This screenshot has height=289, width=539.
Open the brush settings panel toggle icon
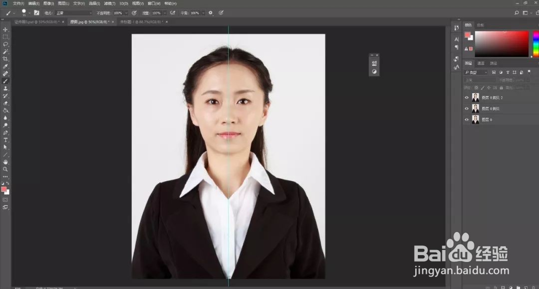(36, 12)
